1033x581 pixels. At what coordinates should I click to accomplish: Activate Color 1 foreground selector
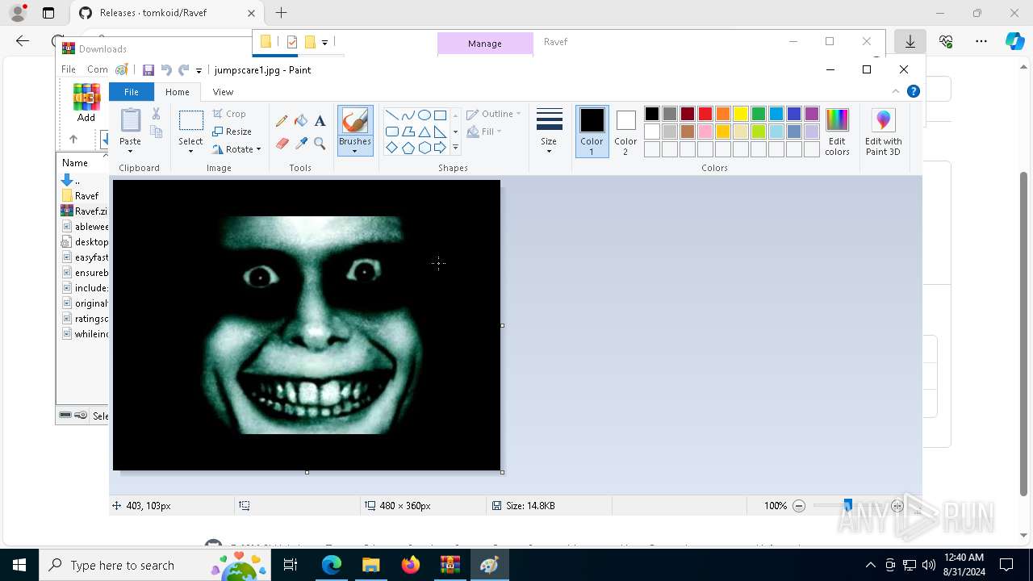[x=592, y=132]
